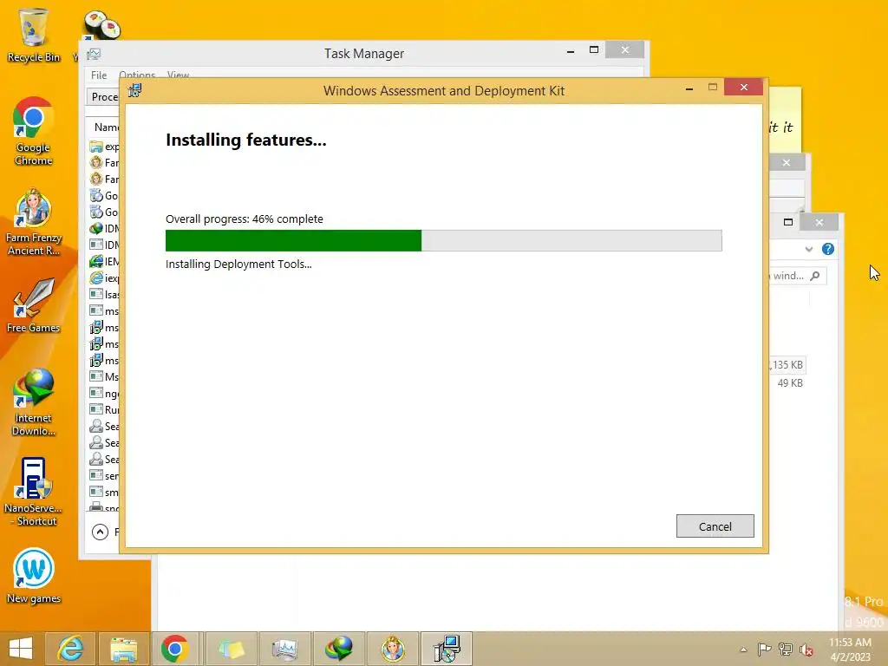
Task: Click the muted volume tray icon
Action: [806, 650]
